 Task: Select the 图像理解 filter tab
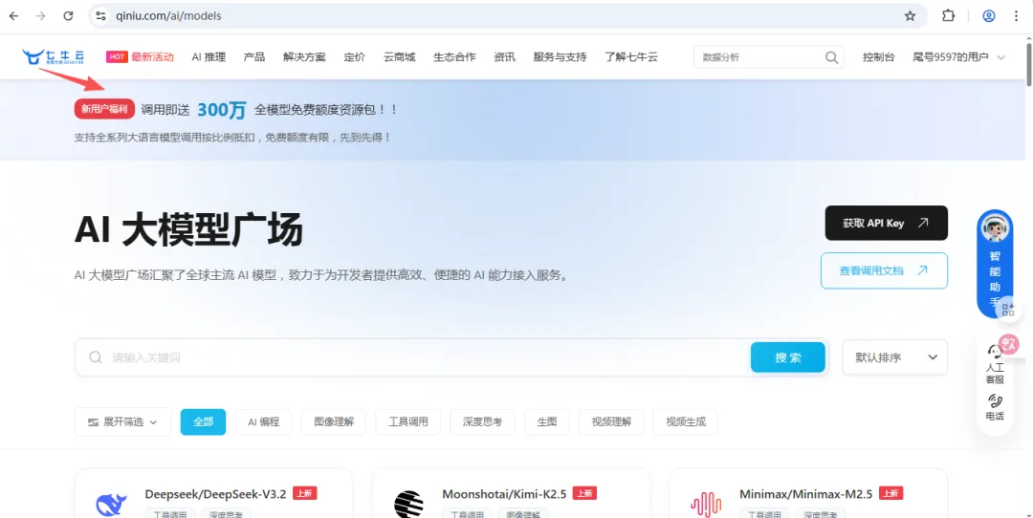point(334,421)
